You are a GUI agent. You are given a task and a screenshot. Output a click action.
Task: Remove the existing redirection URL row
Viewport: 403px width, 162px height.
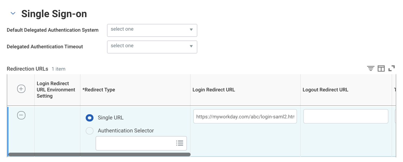21,115
